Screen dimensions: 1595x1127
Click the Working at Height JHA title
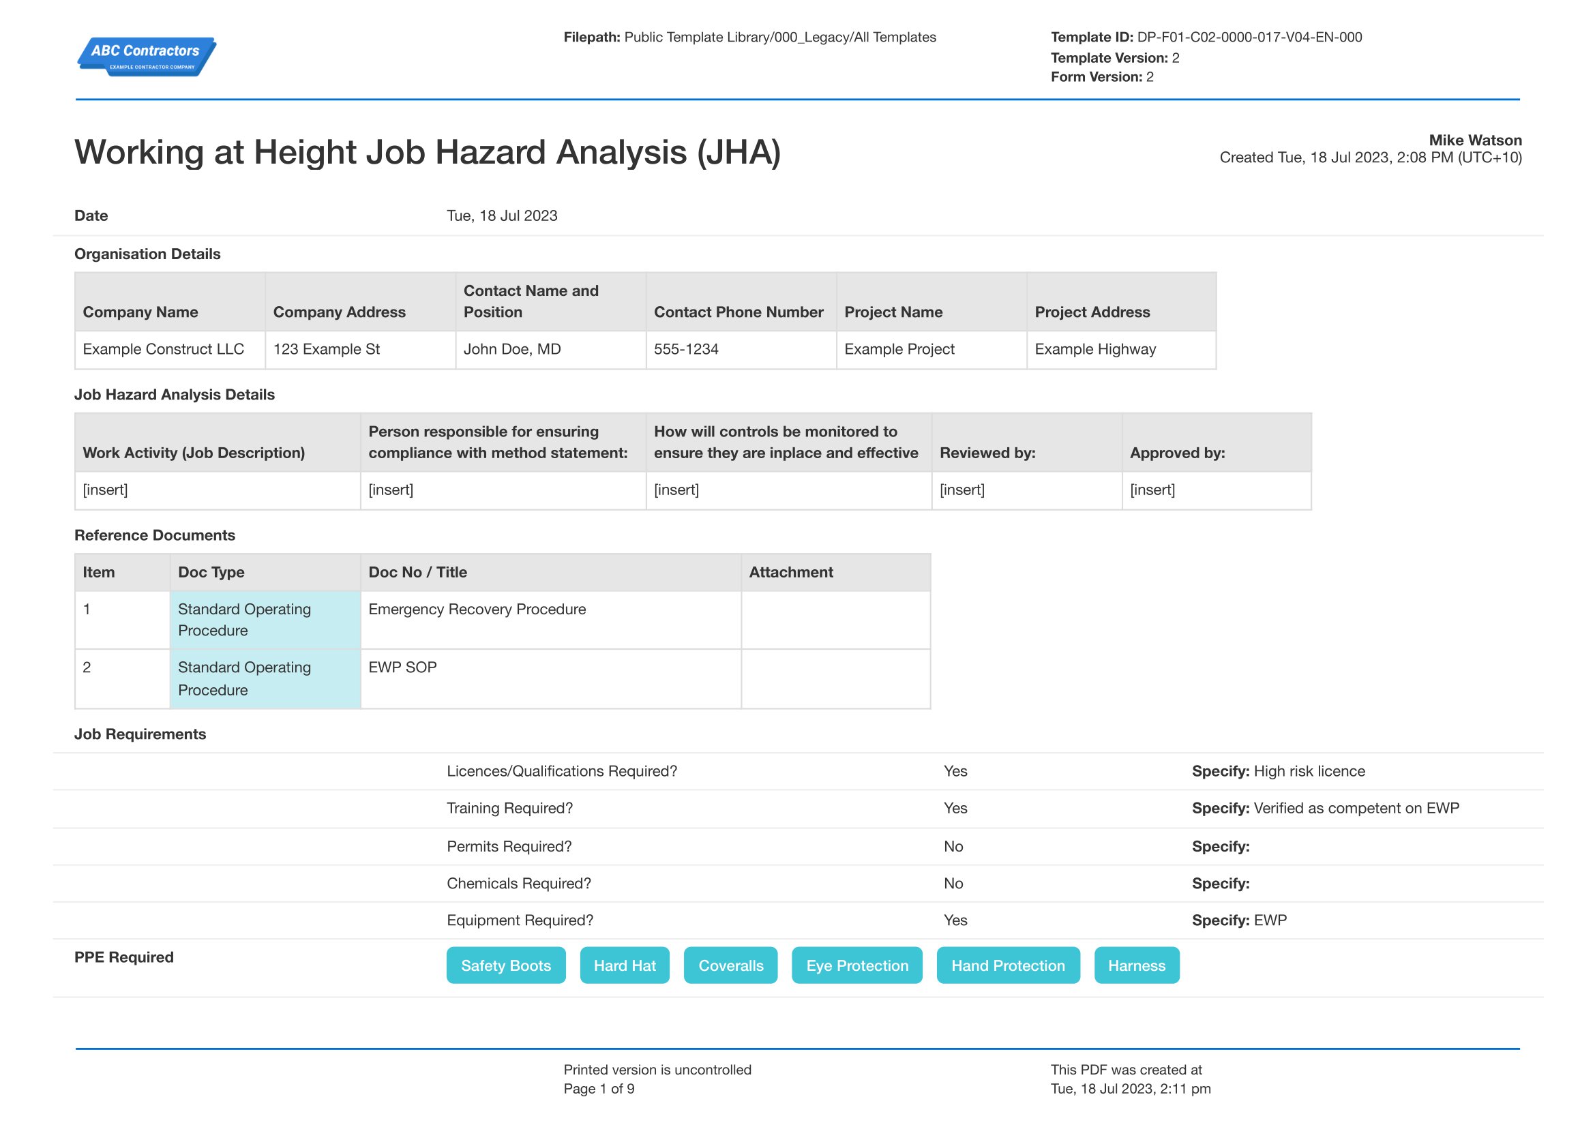coord(428,152)
